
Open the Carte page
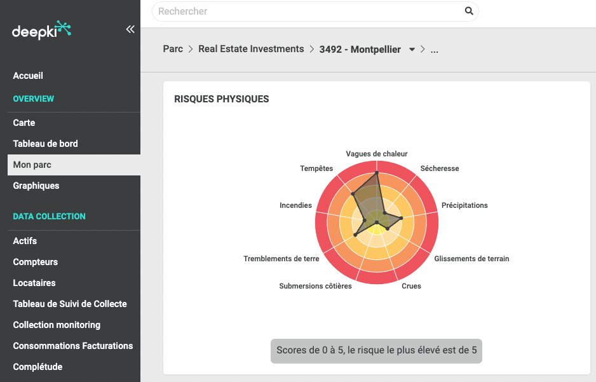(23, 123)
